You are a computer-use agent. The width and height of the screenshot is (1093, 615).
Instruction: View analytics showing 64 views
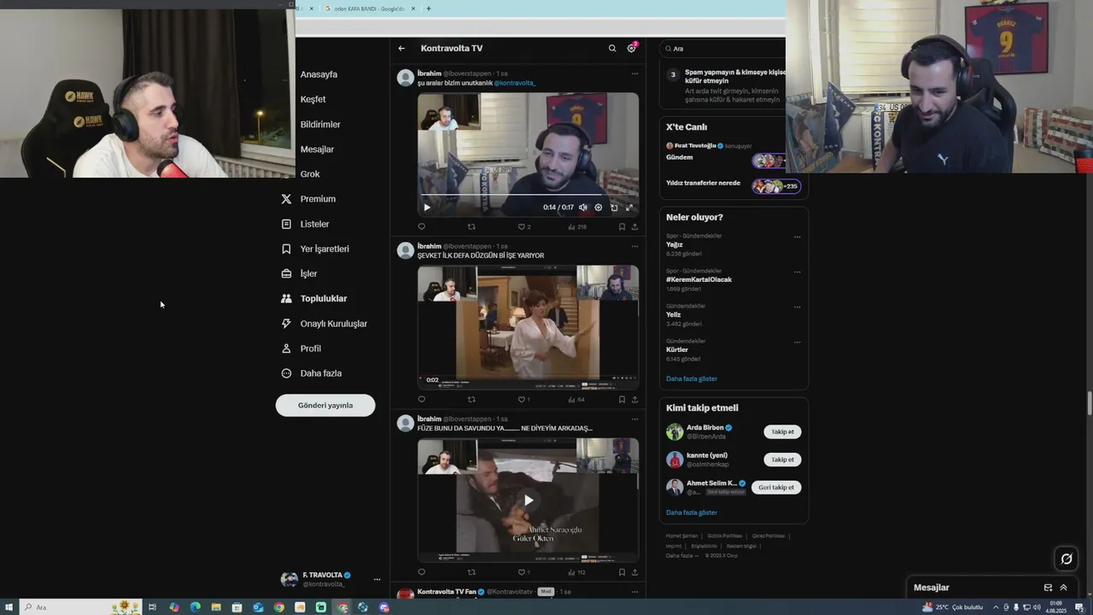(x=576, y=399)
